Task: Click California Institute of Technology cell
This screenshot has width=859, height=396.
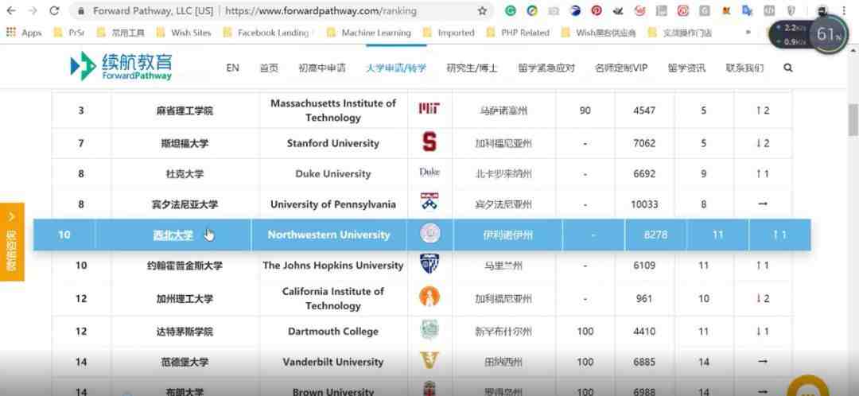Action: point(333,298)
